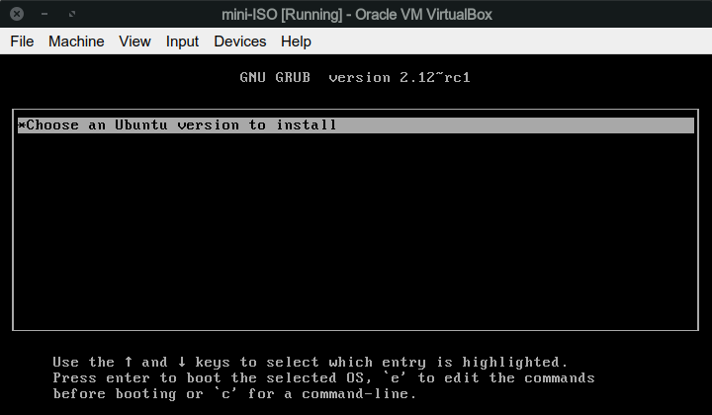Open the Help menu
712x415 pixels.
(296, 41)
